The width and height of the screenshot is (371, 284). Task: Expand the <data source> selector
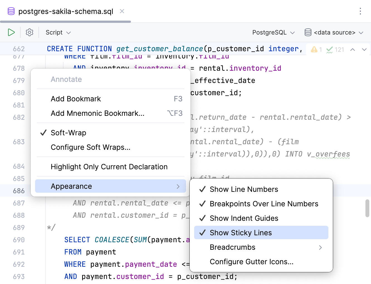point(334,33)
